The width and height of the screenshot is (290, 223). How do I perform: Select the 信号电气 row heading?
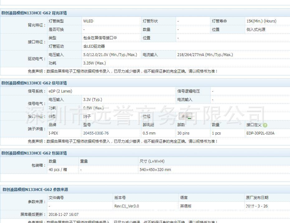37,103
